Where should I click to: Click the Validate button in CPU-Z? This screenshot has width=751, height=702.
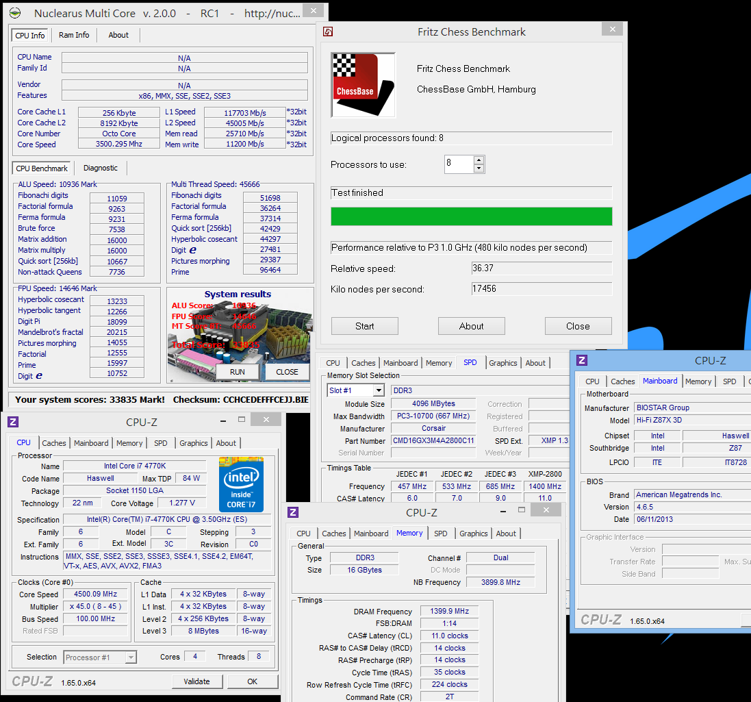[x=197, y=681]
